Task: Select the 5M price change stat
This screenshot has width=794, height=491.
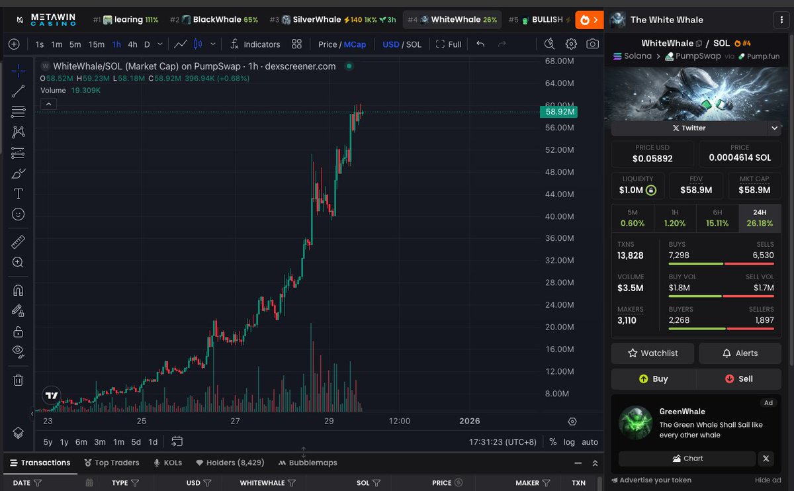Action: (633, 218)
